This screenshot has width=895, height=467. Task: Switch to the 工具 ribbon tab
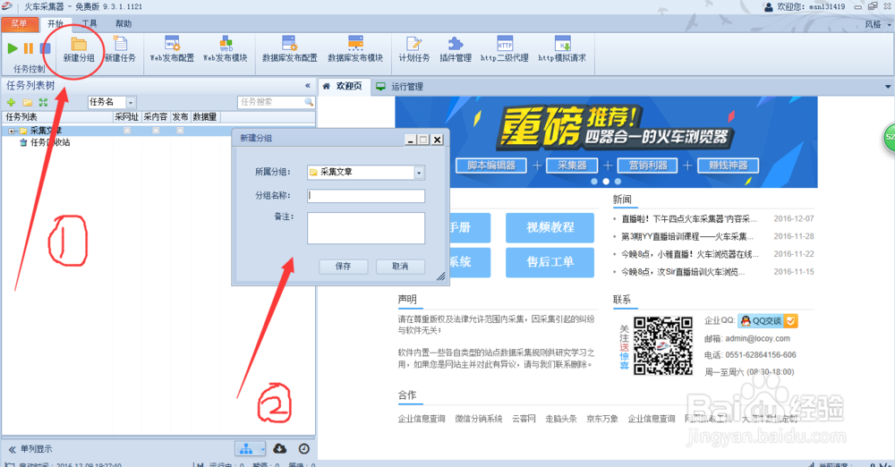89,24
